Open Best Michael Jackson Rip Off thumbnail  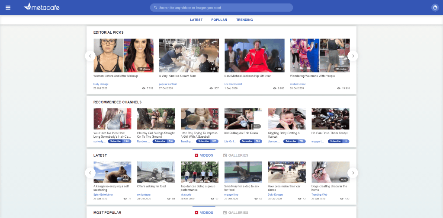click(x=254, y=56)
